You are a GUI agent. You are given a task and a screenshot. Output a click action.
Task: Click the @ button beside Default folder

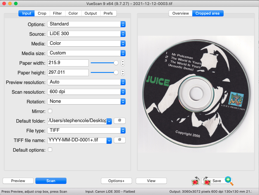(x=120, y=121)
